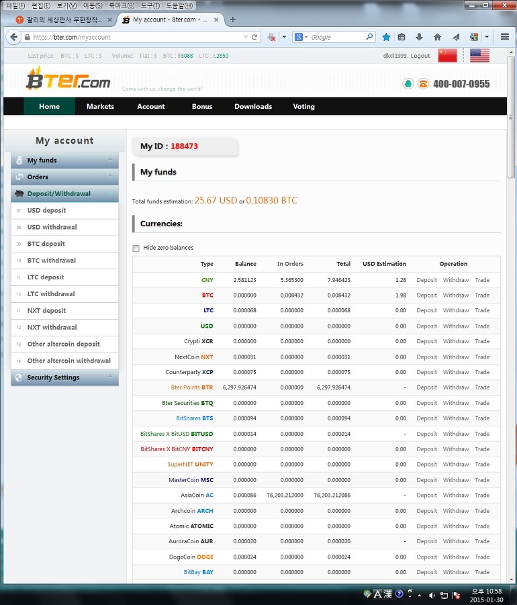
Task: Close the My account tab
Action: (216, 19)
